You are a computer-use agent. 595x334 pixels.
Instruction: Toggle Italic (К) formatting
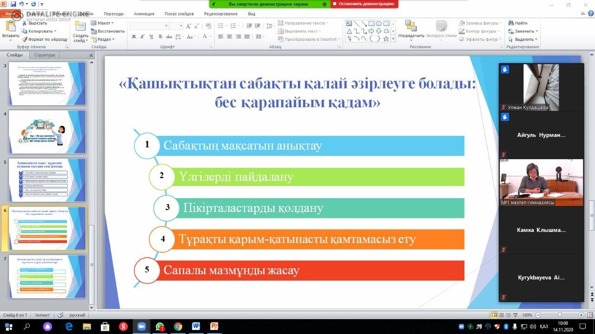pyautogui.click(x=142, y=37)
